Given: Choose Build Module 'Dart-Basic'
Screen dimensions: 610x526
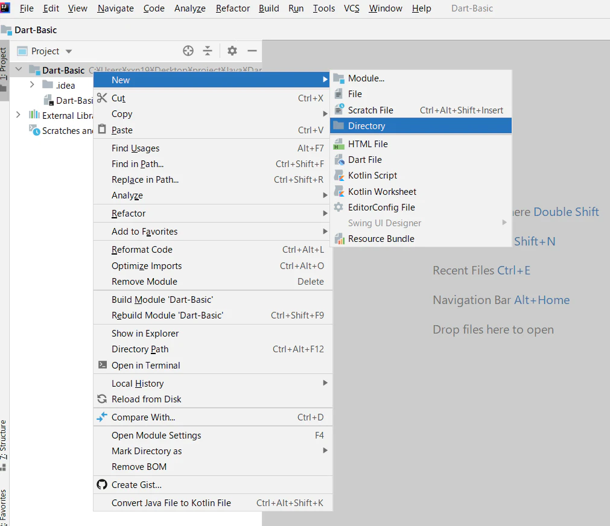Looking at the screenshot, I should [212, 300].
